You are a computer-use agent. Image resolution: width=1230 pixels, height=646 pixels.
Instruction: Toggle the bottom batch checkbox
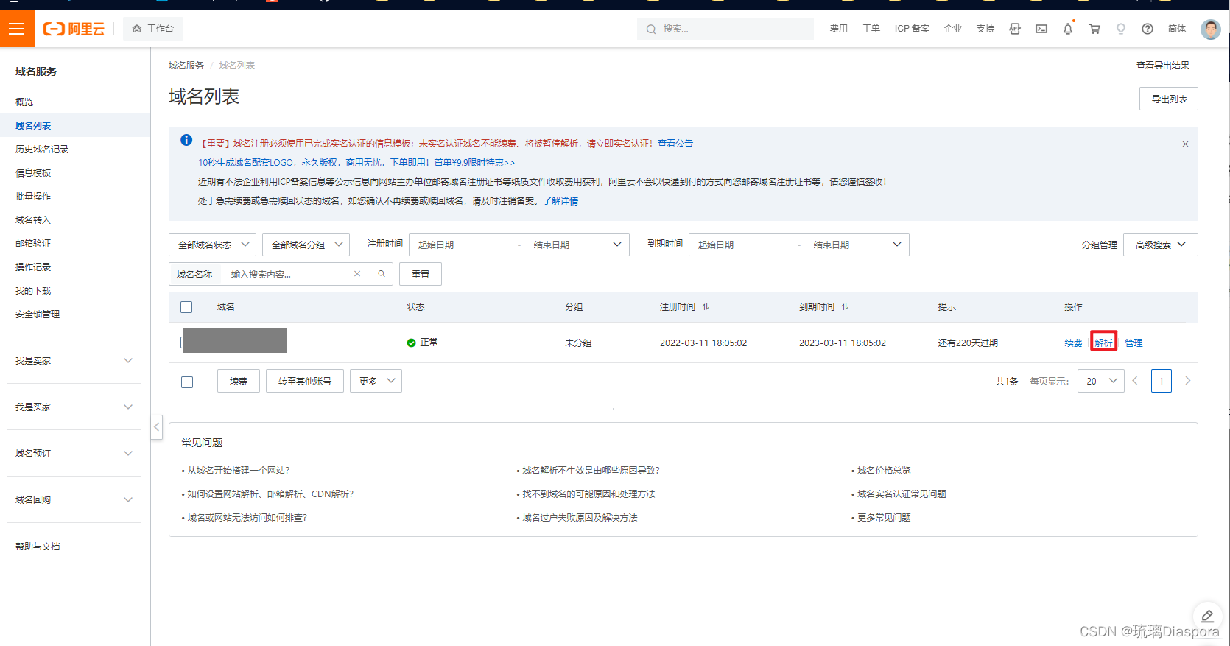pos(187,382)
